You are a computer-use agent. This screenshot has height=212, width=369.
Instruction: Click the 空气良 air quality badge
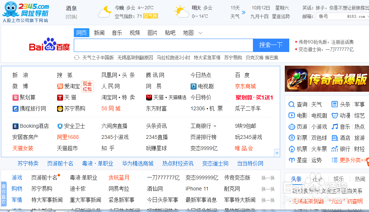tap(151, 16)
